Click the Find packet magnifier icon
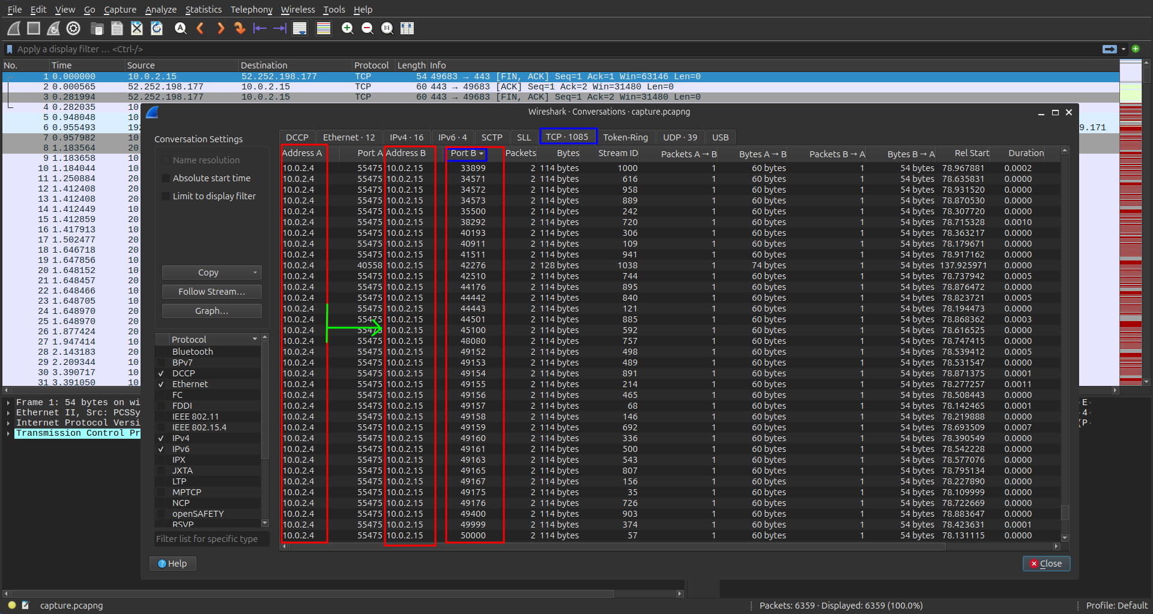This screenshot has height=614, width=1153. [x=180, y=28]
